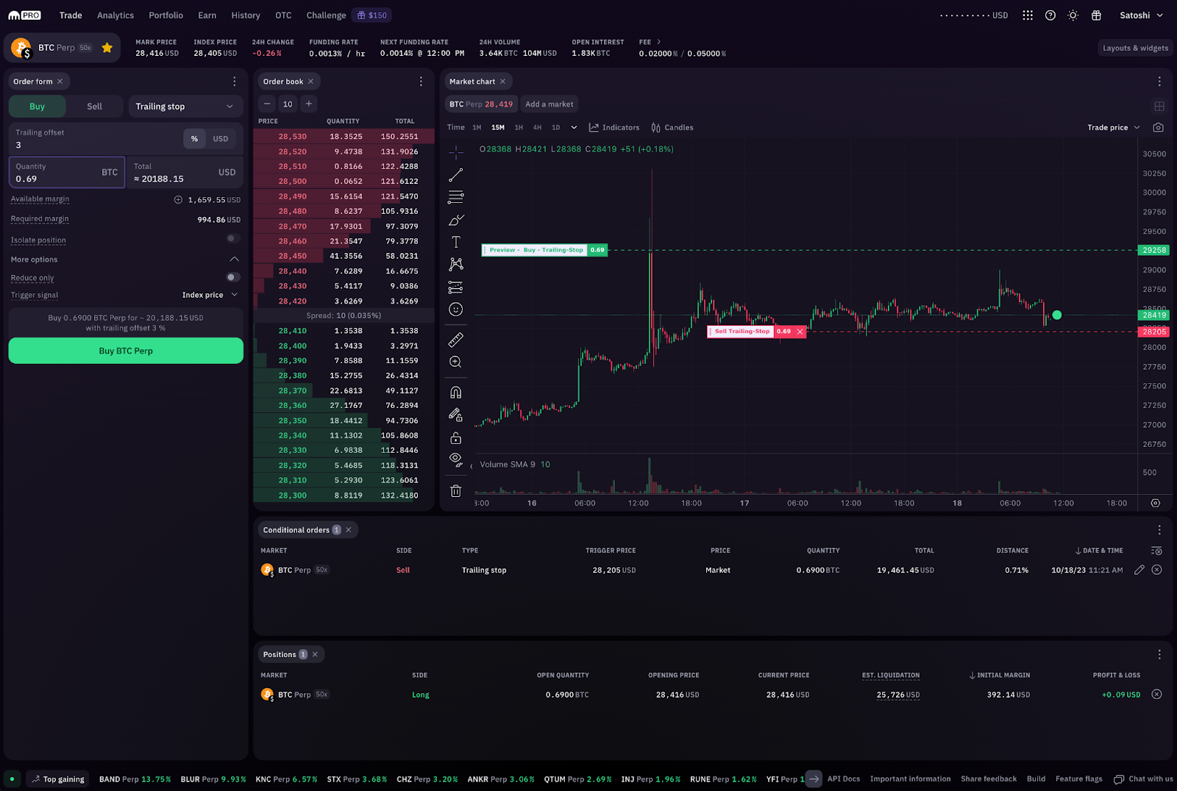Cancel the trailing stop conditional order
Viewport: 1177px width, 791px height.
pyautogui.click(x=1157, y=570)
